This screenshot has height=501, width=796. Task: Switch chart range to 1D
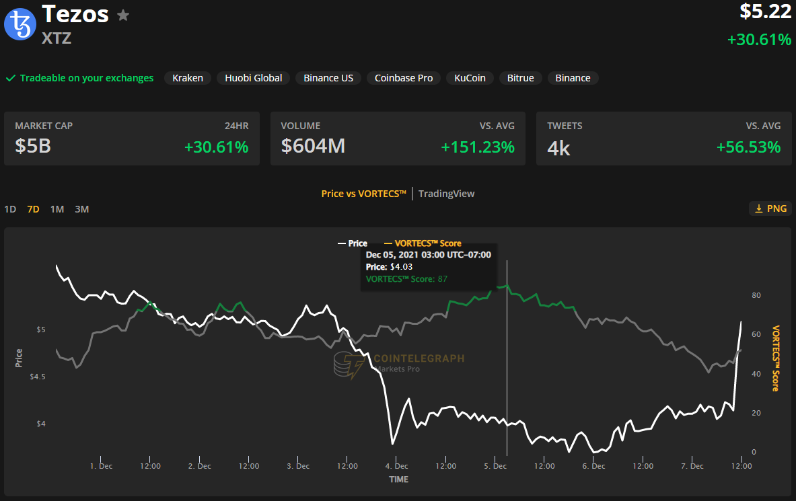tap(10, 209)
